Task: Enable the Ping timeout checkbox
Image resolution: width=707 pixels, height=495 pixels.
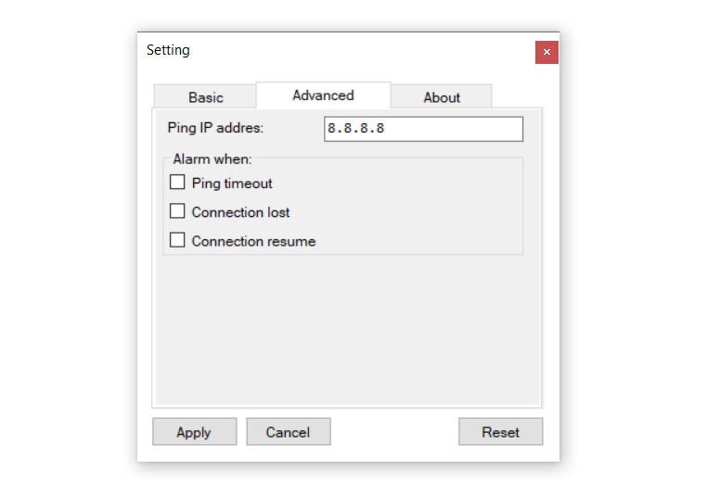Action: (x=177, y=183)
